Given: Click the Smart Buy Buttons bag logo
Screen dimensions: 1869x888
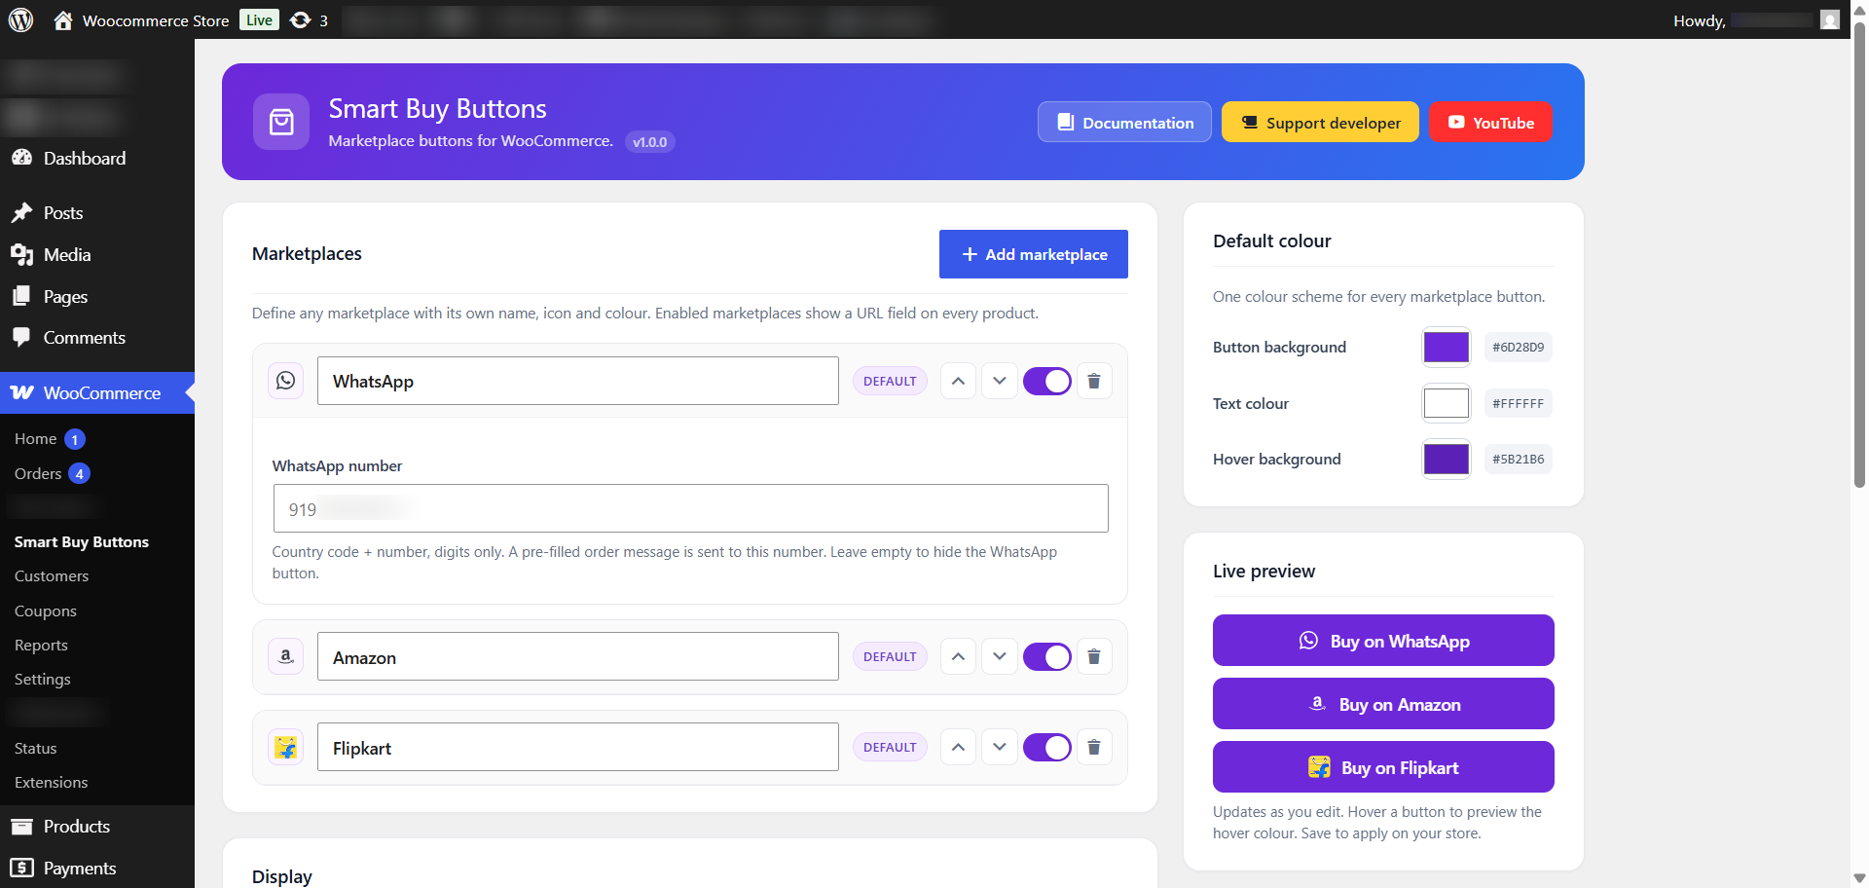Looking at the screenshot, I should 281,122.
